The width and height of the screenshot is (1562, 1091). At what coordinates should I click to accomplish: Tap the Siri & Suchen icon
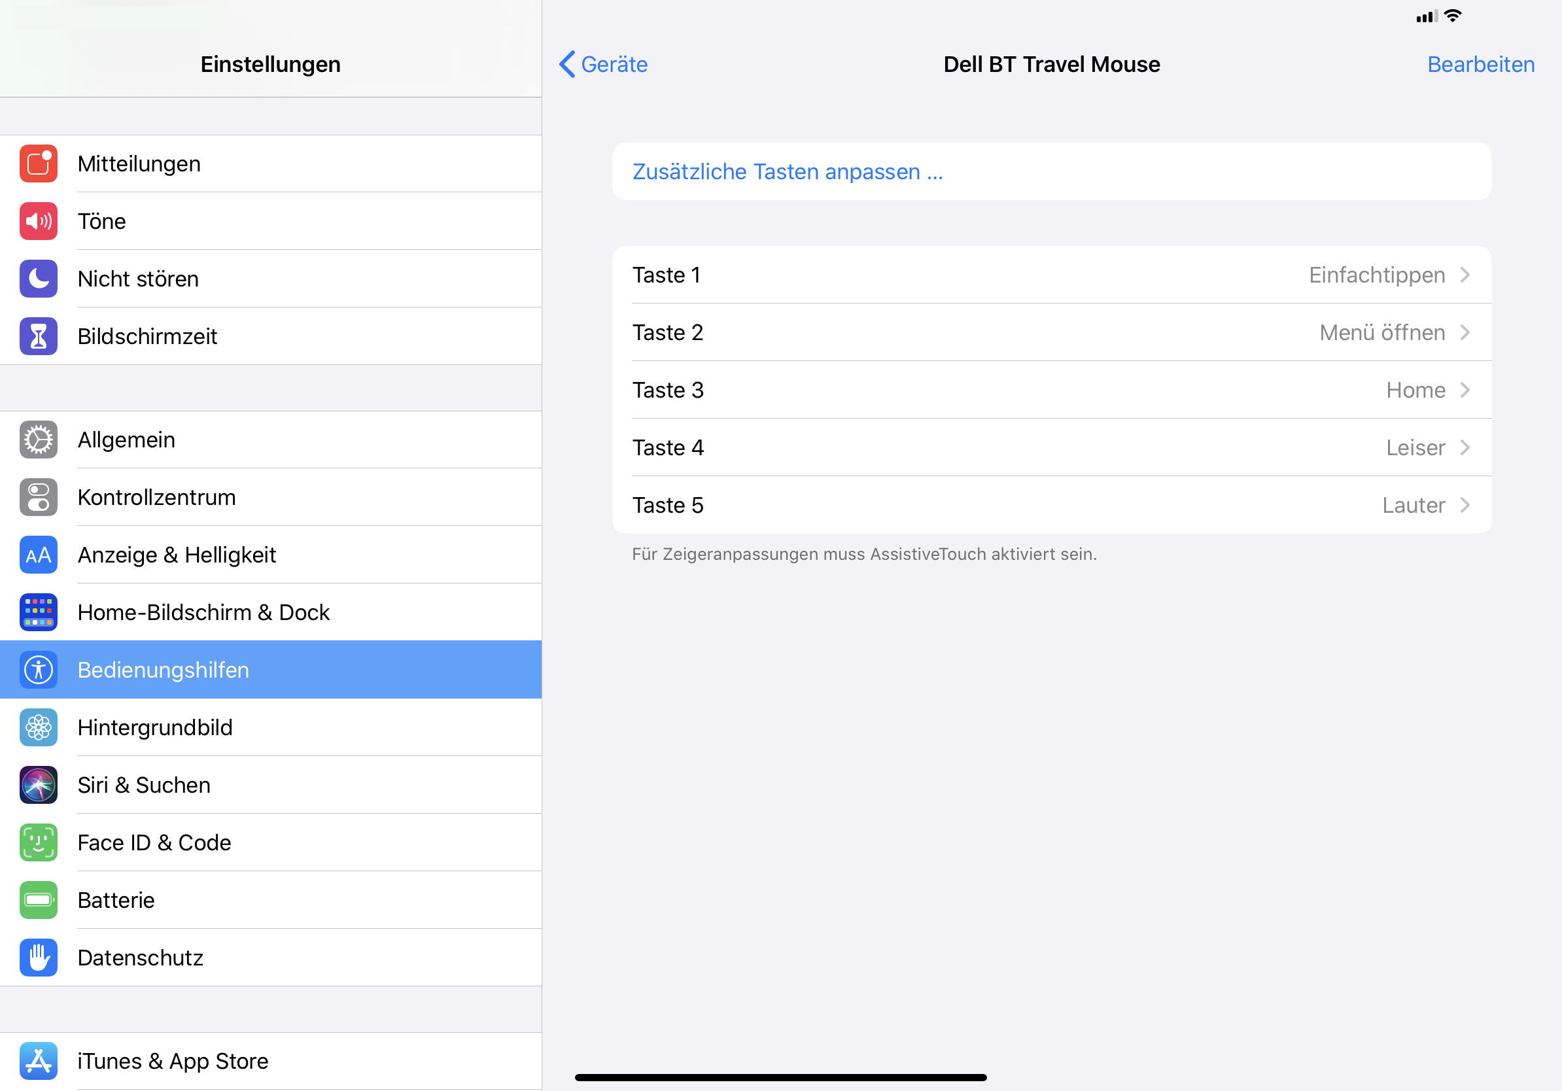click(38, 785)
